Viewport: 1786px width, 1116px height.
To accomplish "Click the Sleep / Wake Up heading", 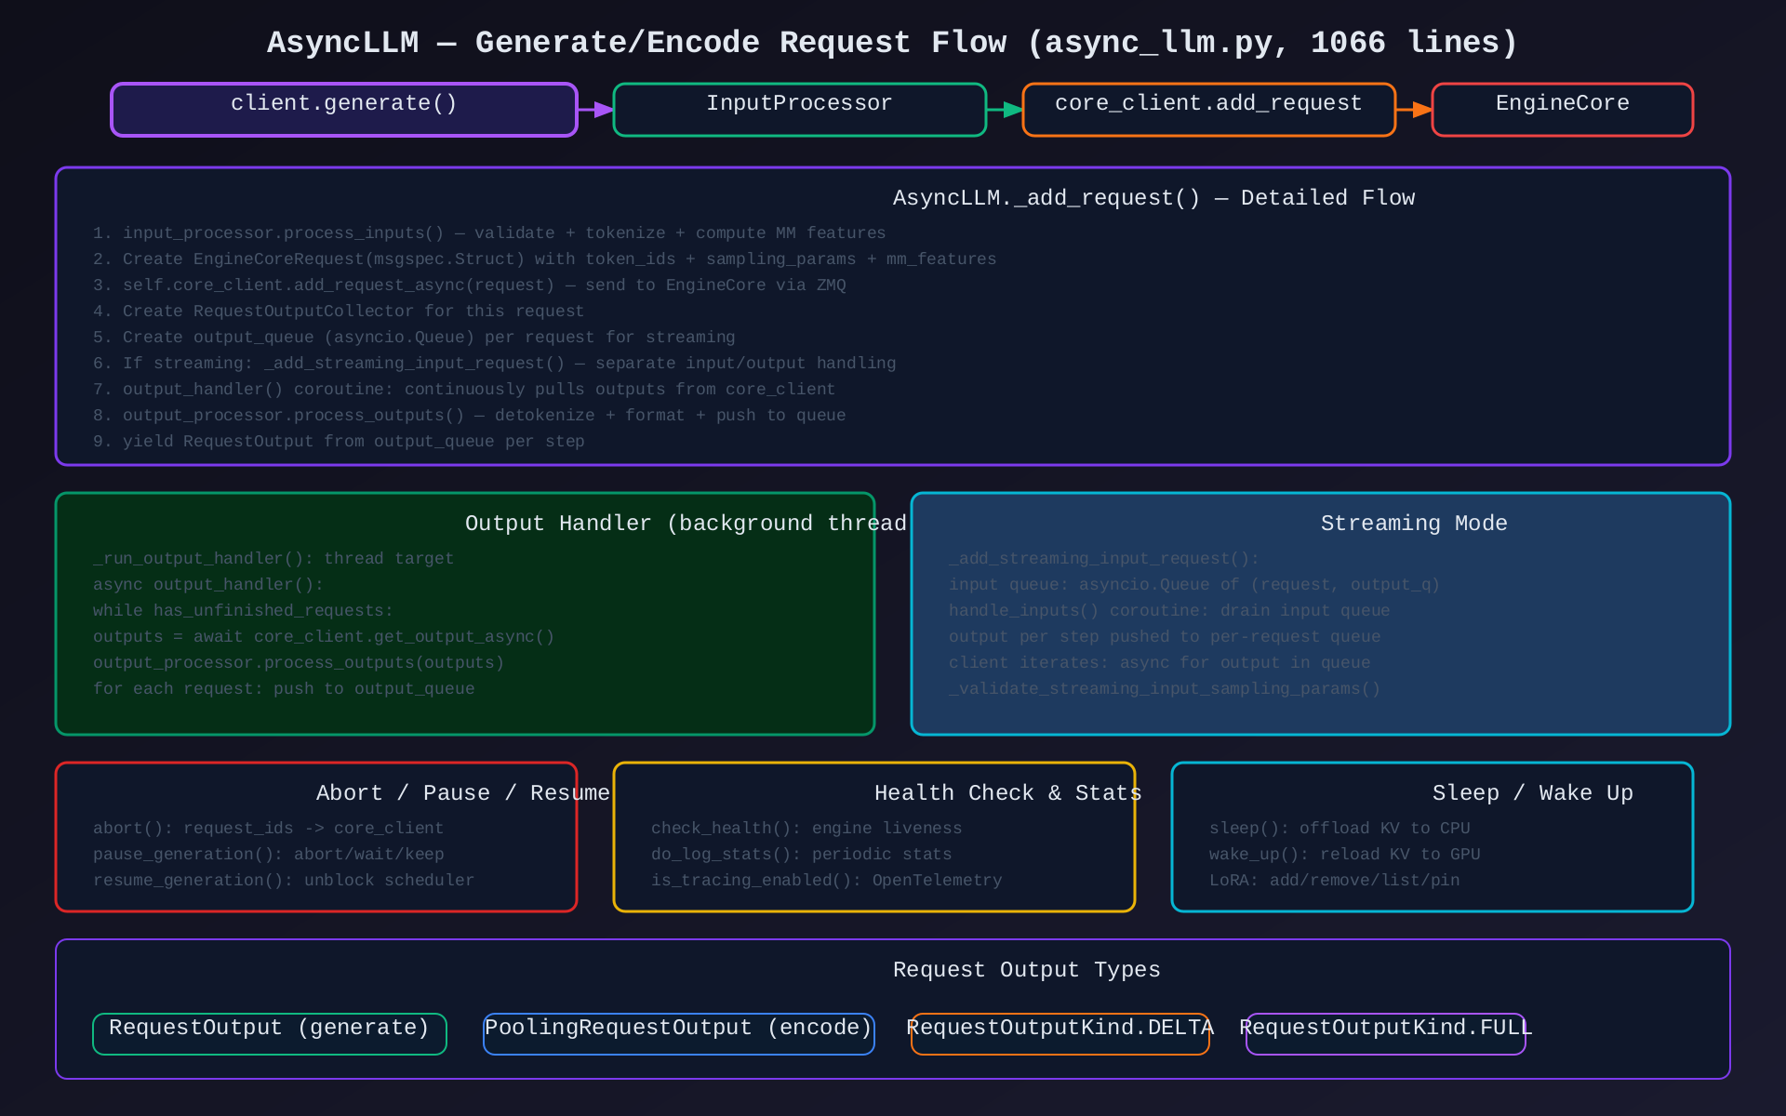I will click(1532, 793).
